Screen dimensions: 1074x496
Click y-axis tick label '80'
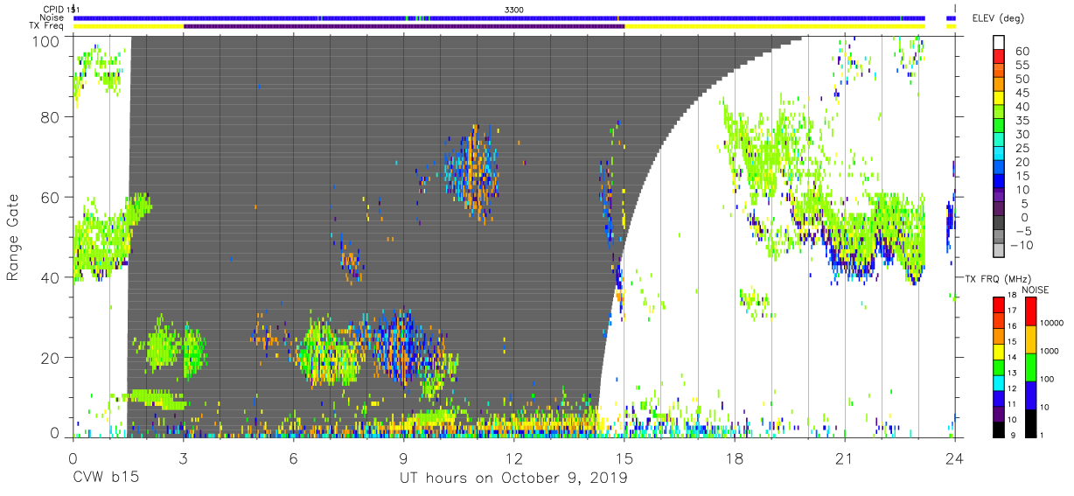(52, 117)
